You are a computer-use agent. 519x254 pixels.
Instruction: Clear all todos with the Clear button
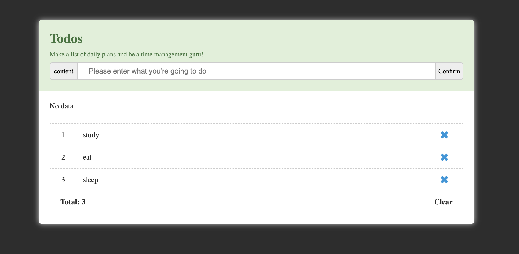(443, 202)
